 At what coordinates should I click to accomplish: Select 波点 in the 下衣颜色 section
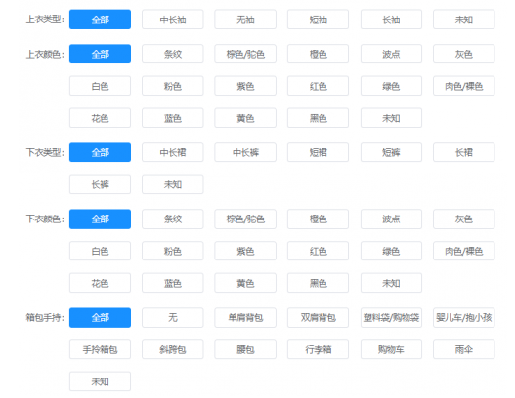[391, 219]
